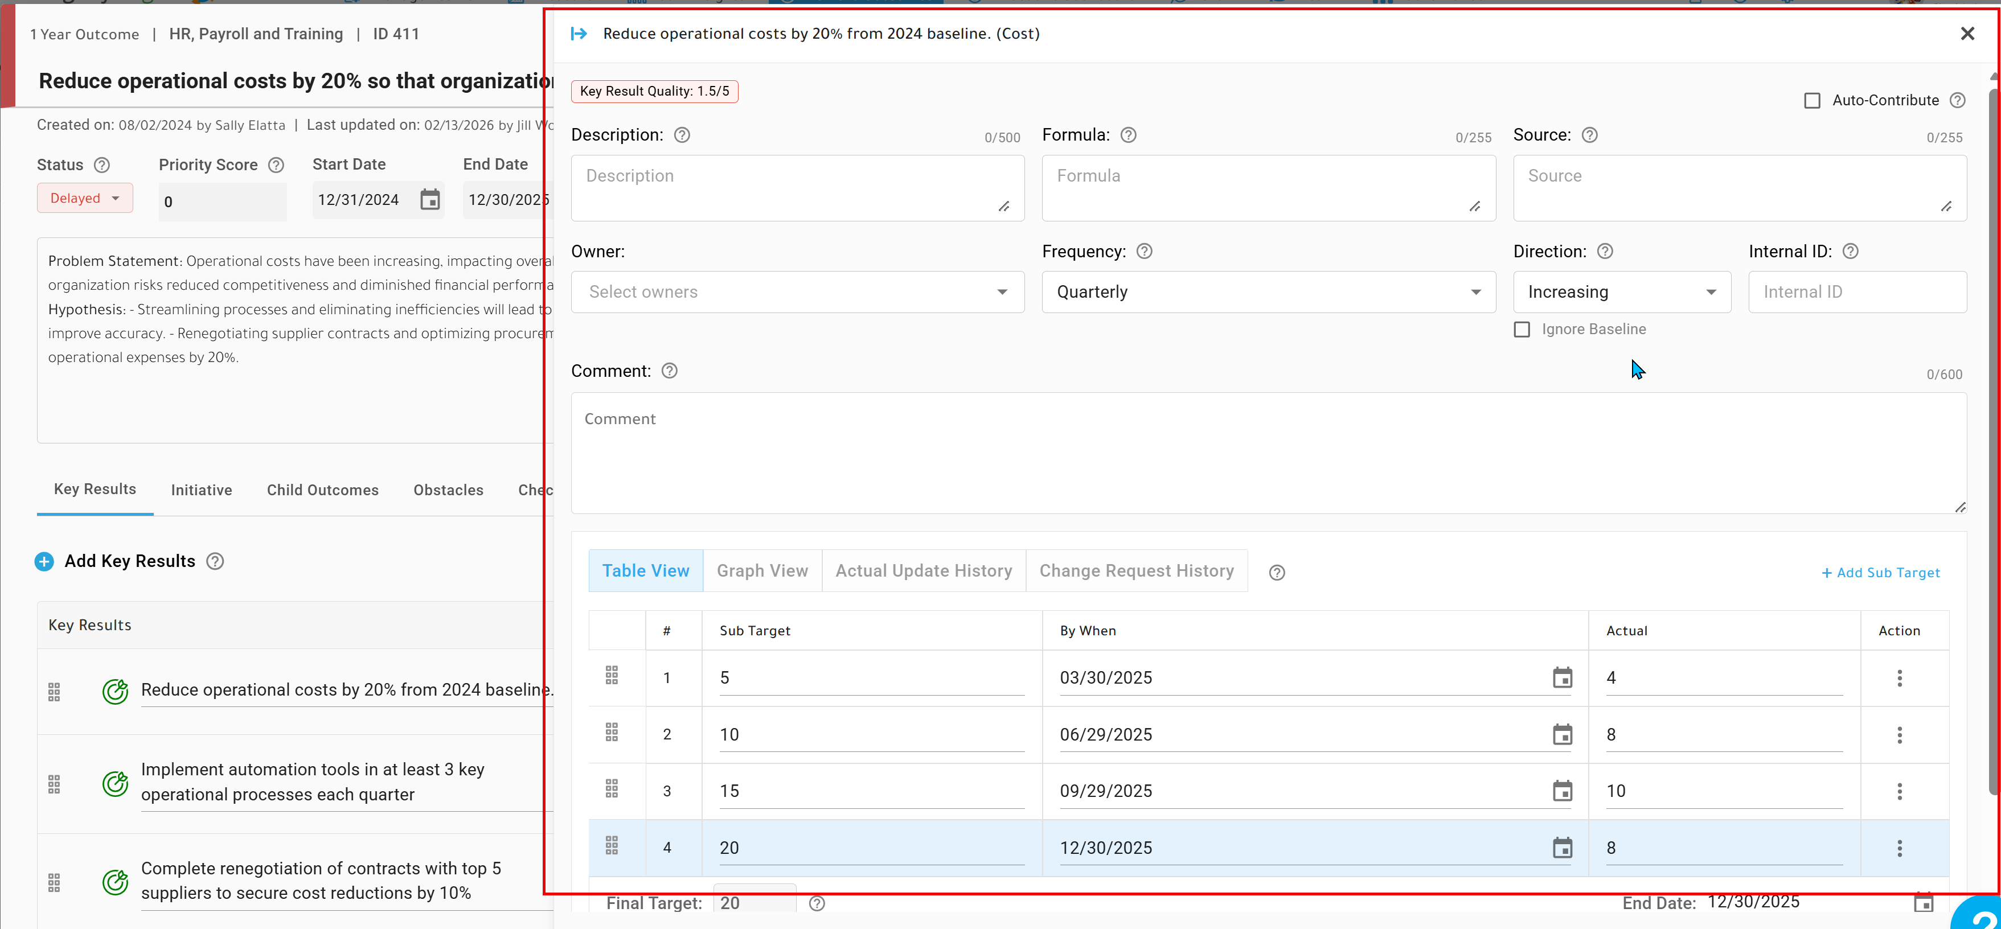Viewport: 2001px width, 929px height.
Task: Click Add Sub Target link
Action: [1880, 573]
